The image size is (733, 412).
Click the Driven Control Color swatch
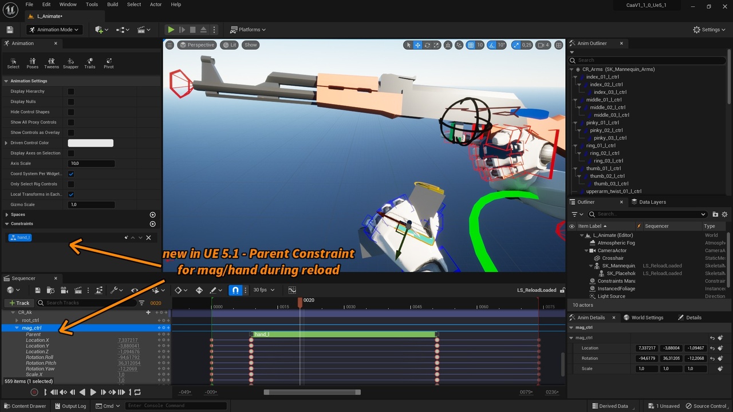coord(90,143)
